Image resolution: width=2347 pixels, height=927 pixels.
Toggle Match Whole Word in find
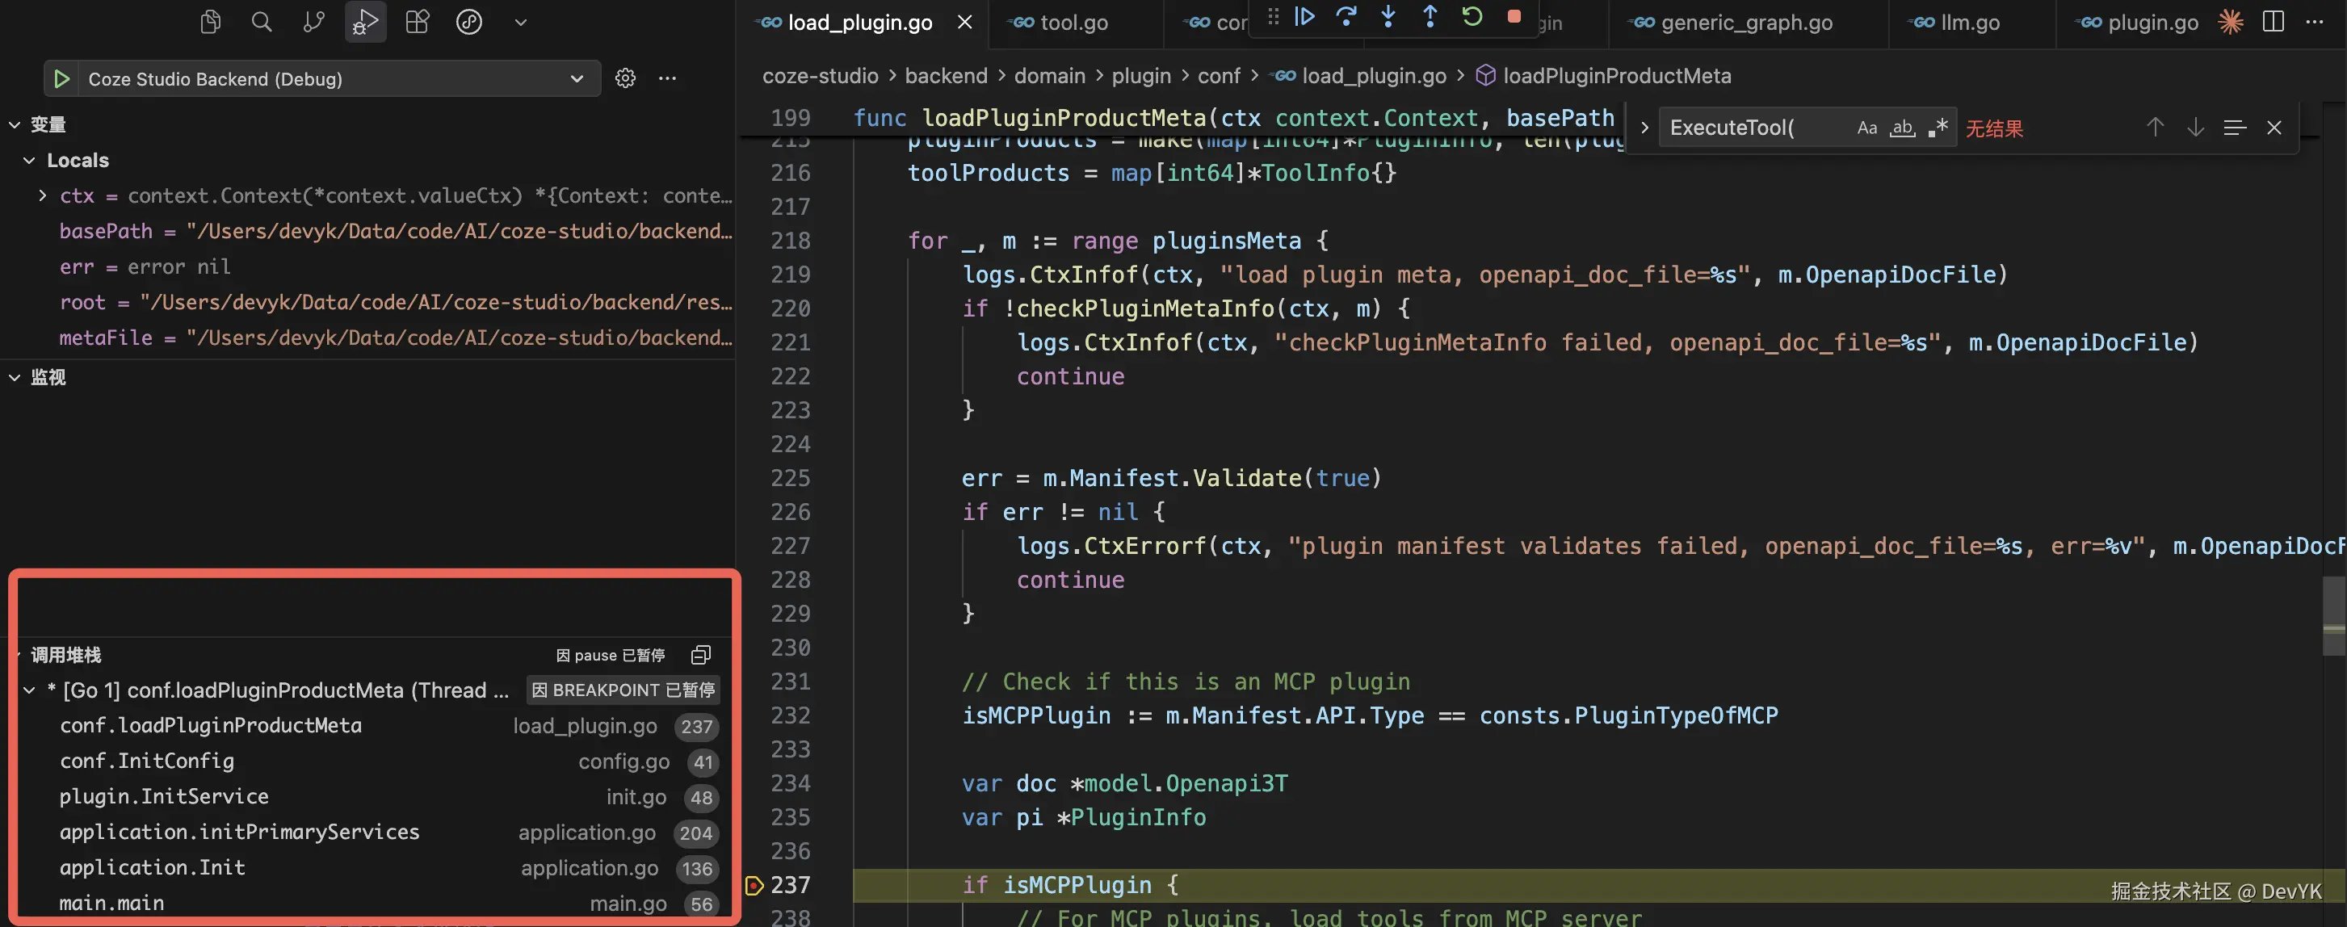[1902, 128]
